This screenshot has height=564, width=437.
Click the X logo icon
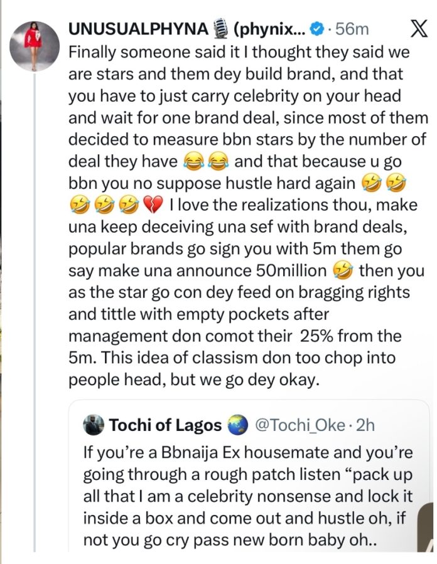point(419,29)
